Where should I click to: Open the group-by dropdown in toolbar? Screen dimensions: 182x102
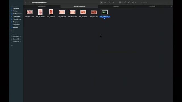pyautogui.click(x=121, y=3)
